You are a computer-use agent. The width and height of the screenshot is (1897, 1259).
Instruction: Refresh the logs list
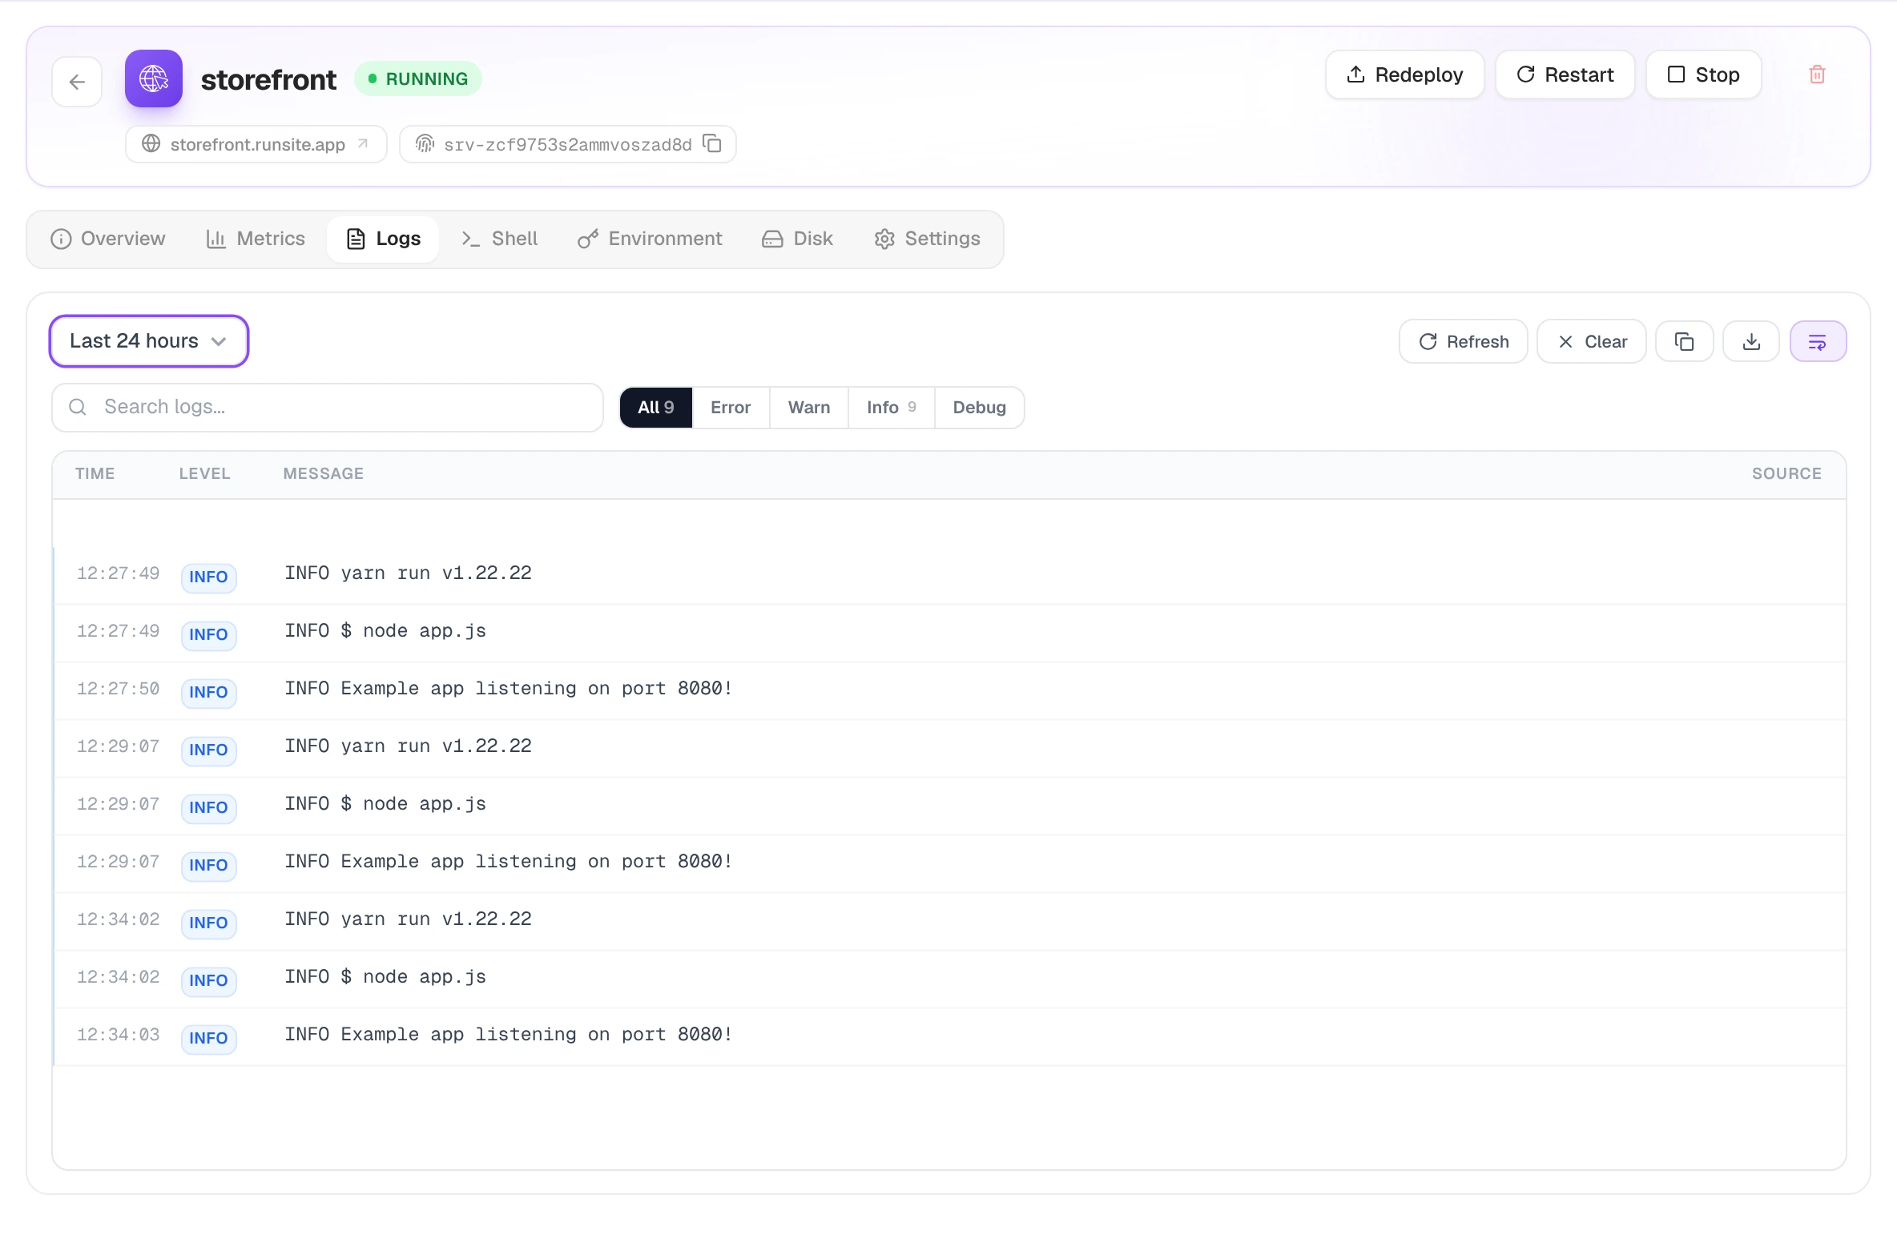coord(1463,342)
